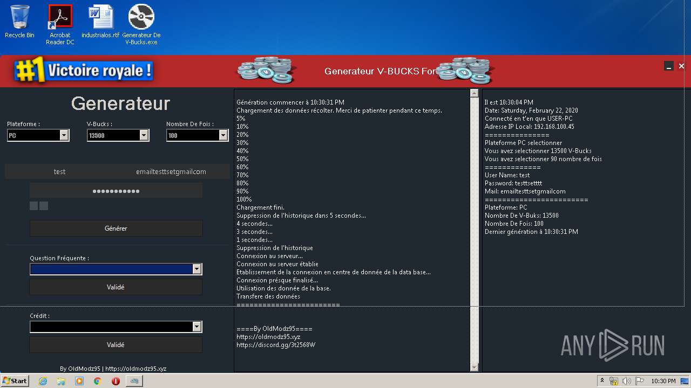Click V-Bucks coin pile right of title
The height and width of the screenshot is (388, 691).
click(465, 70)
